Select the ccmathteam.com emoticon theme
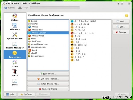Viewport: 133px width, 100px height. click(x=48, y=44)
